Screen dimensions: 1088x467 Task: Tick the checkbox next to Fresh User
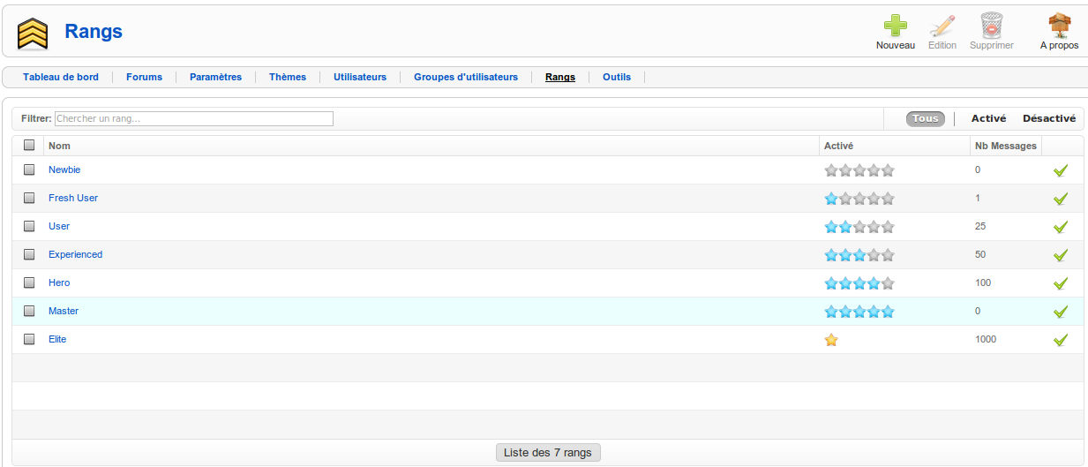click(29, 198)
